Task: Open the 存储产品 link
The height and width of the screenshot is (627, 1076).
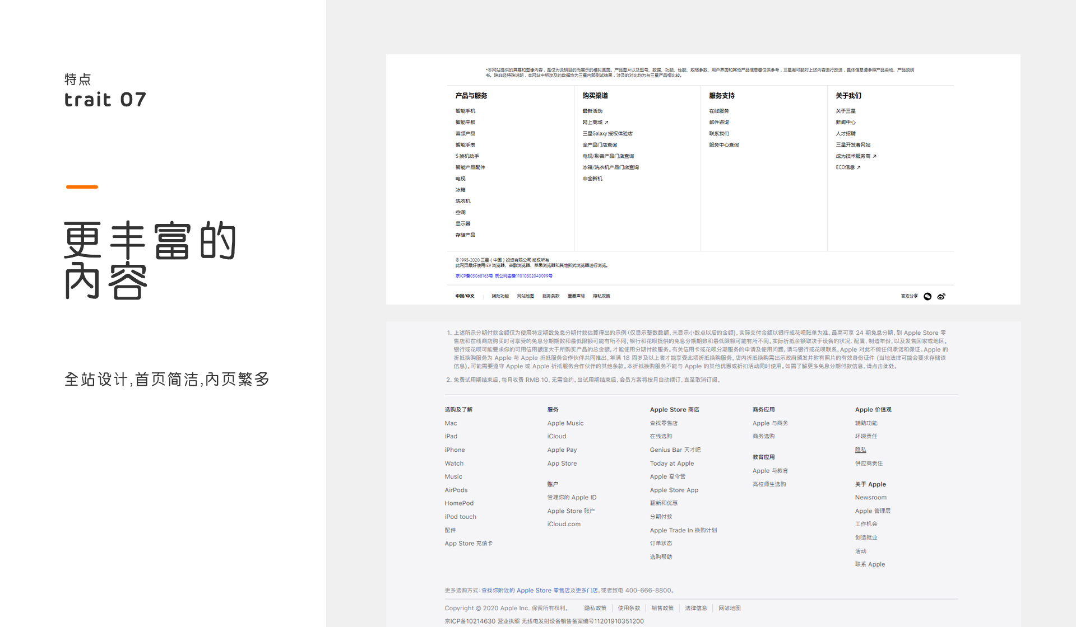Action: (465, 235)
